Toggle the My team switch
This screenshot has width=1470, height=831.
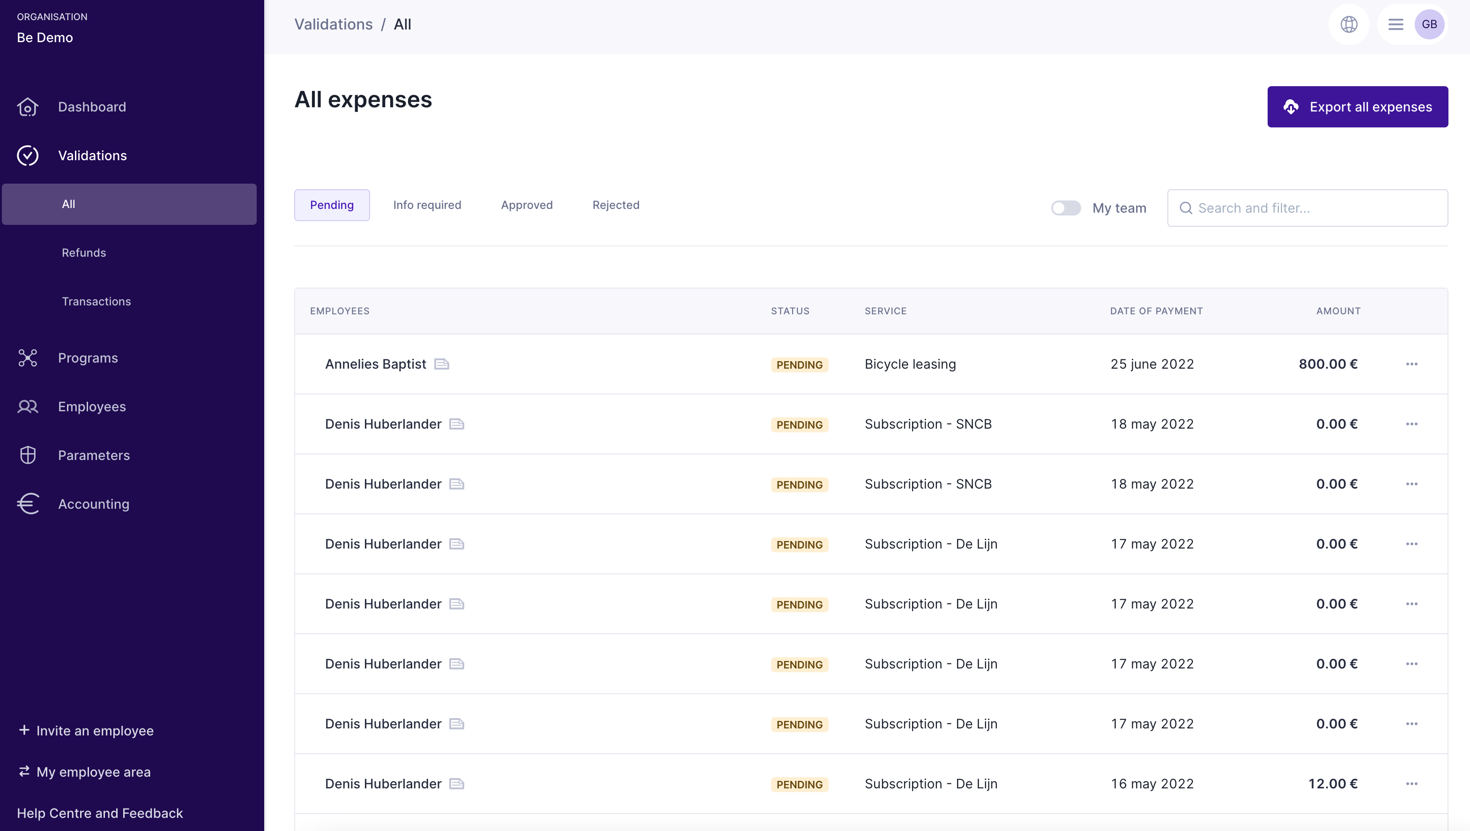(1066, 208)
